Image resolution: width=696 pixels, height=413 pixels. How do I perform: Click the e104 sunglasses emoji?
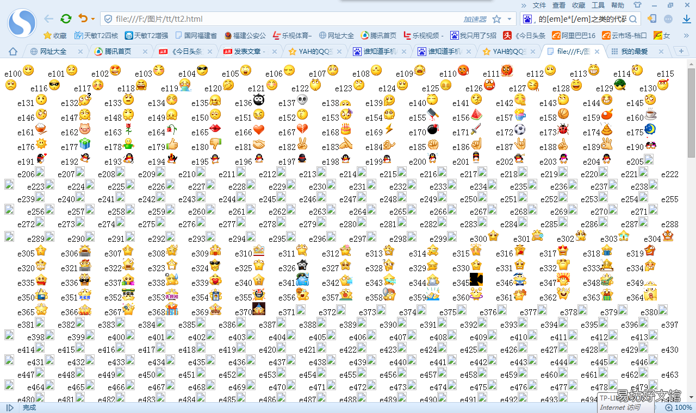pyautogui.click(x=202, y=71)
